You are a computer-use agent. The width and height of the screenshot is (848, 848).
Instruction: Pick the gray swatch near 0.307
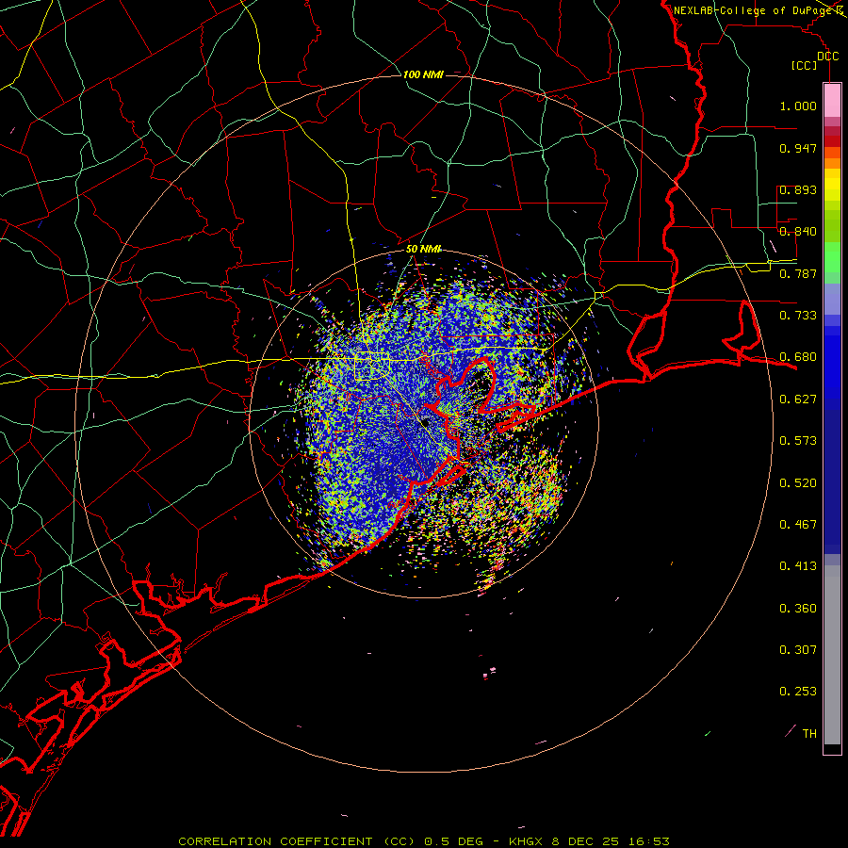832,660
